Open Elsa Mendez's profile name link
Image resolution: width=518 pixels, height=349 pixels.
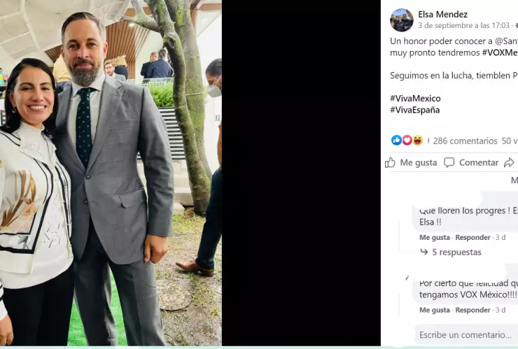442,14
